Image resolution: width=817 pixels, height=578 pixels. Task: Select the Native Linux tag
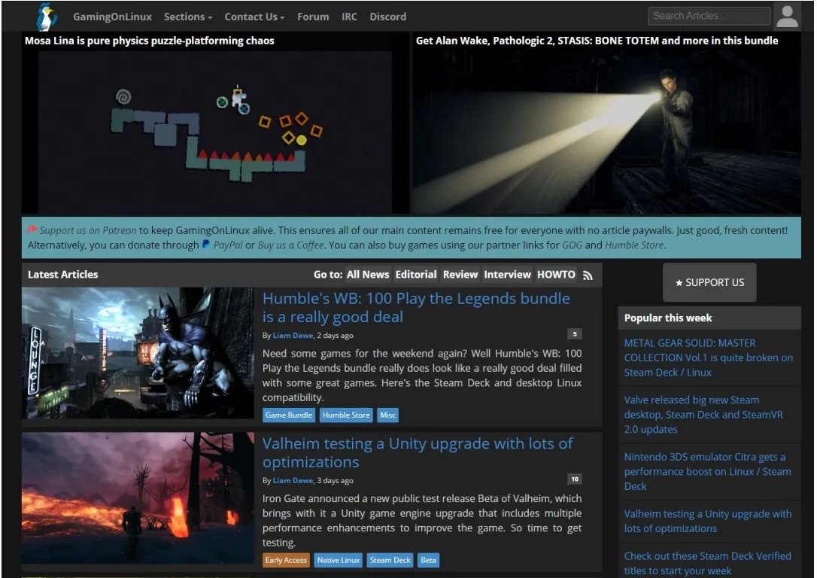click(x=338, y=560)
